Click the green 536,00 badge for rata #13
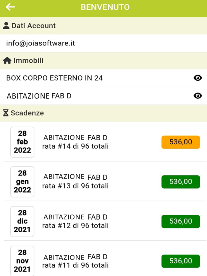 click(x=180, y=182)
